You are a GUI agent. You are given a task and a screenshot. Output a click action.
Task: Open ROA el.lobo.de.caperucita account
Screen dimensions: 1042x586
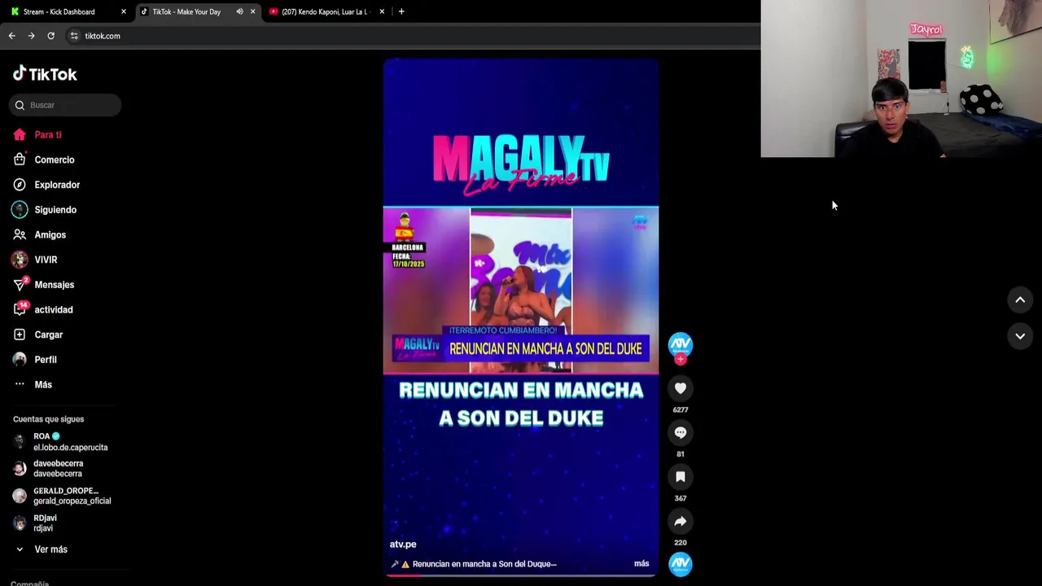point(61,442)
